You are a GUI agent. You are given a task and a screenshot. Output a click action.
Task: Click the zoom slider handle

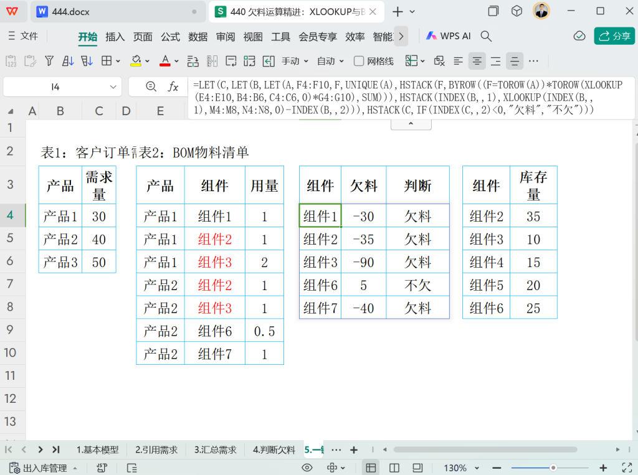pos(553,468)
